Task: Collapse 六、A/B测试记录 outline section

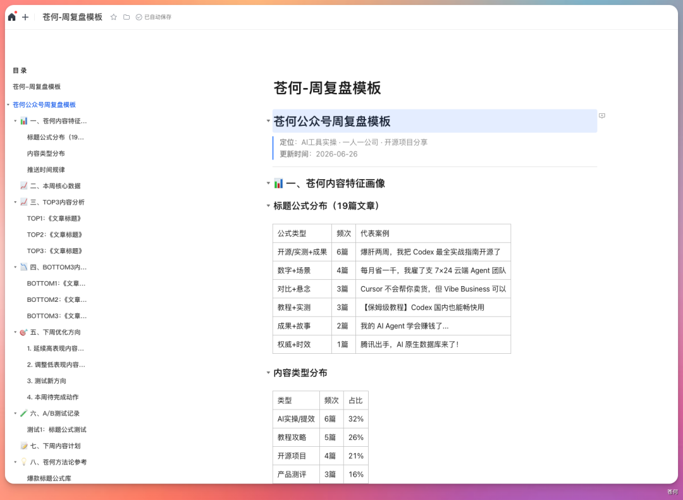Action: 15,413
